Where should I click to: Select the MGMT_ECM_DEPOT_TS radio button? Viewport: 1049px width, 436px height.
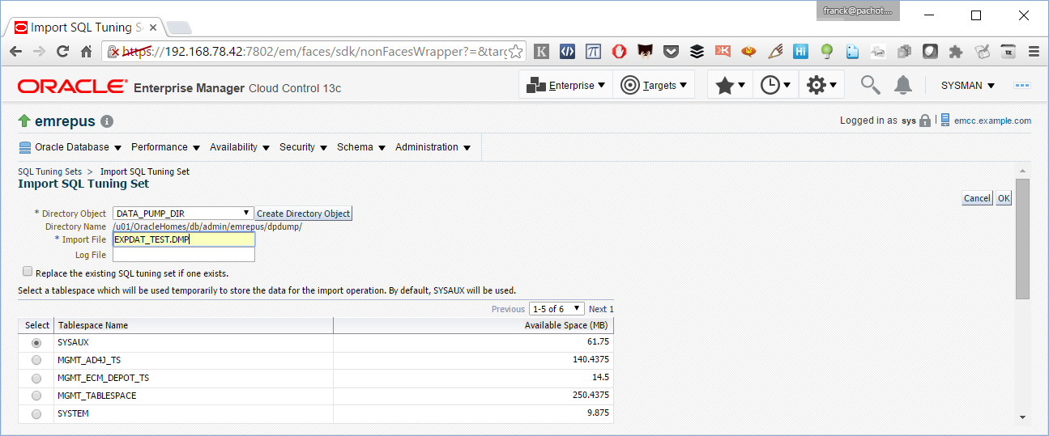[36, 379]
